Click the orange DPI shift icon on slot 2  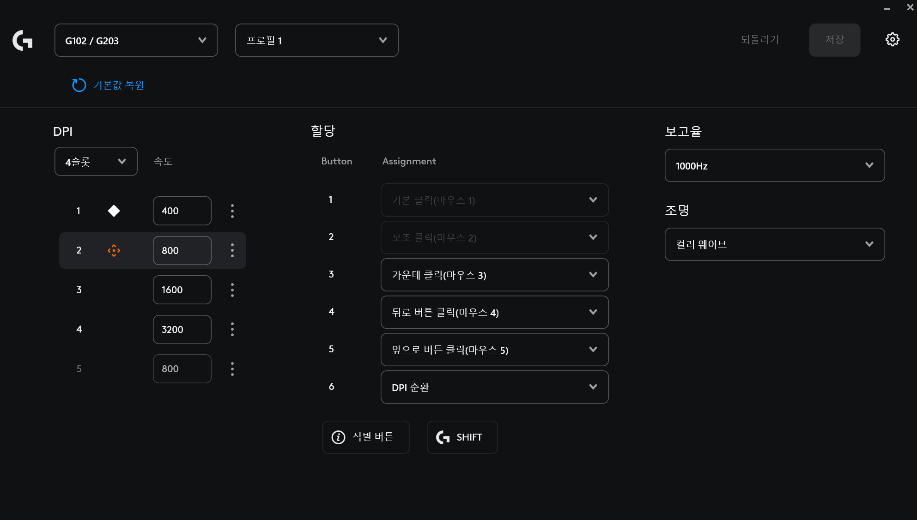114,251
